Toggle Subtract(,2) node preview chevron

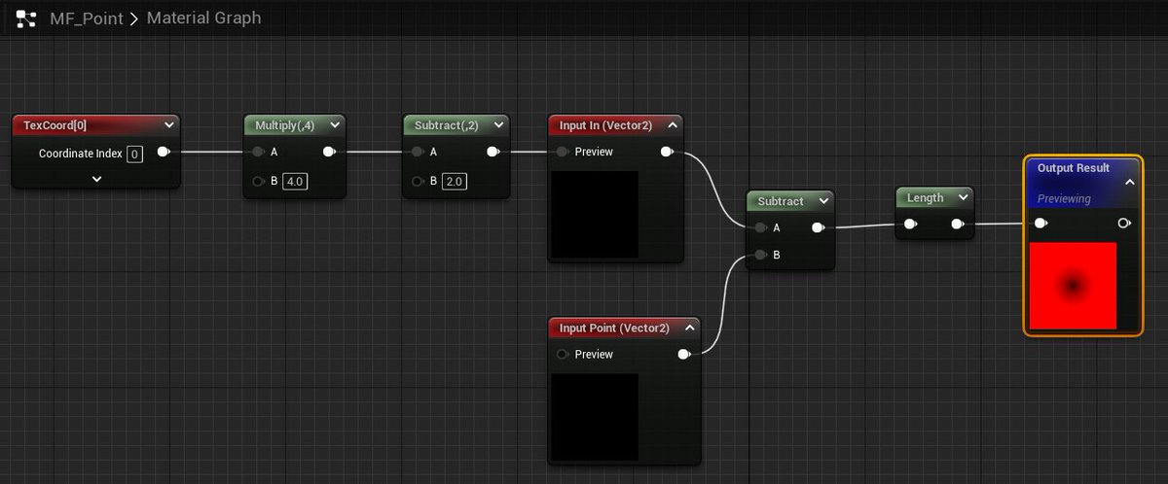tap(498, 124)
